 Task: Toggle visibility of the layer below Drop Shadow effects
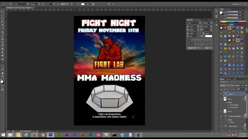221,111
